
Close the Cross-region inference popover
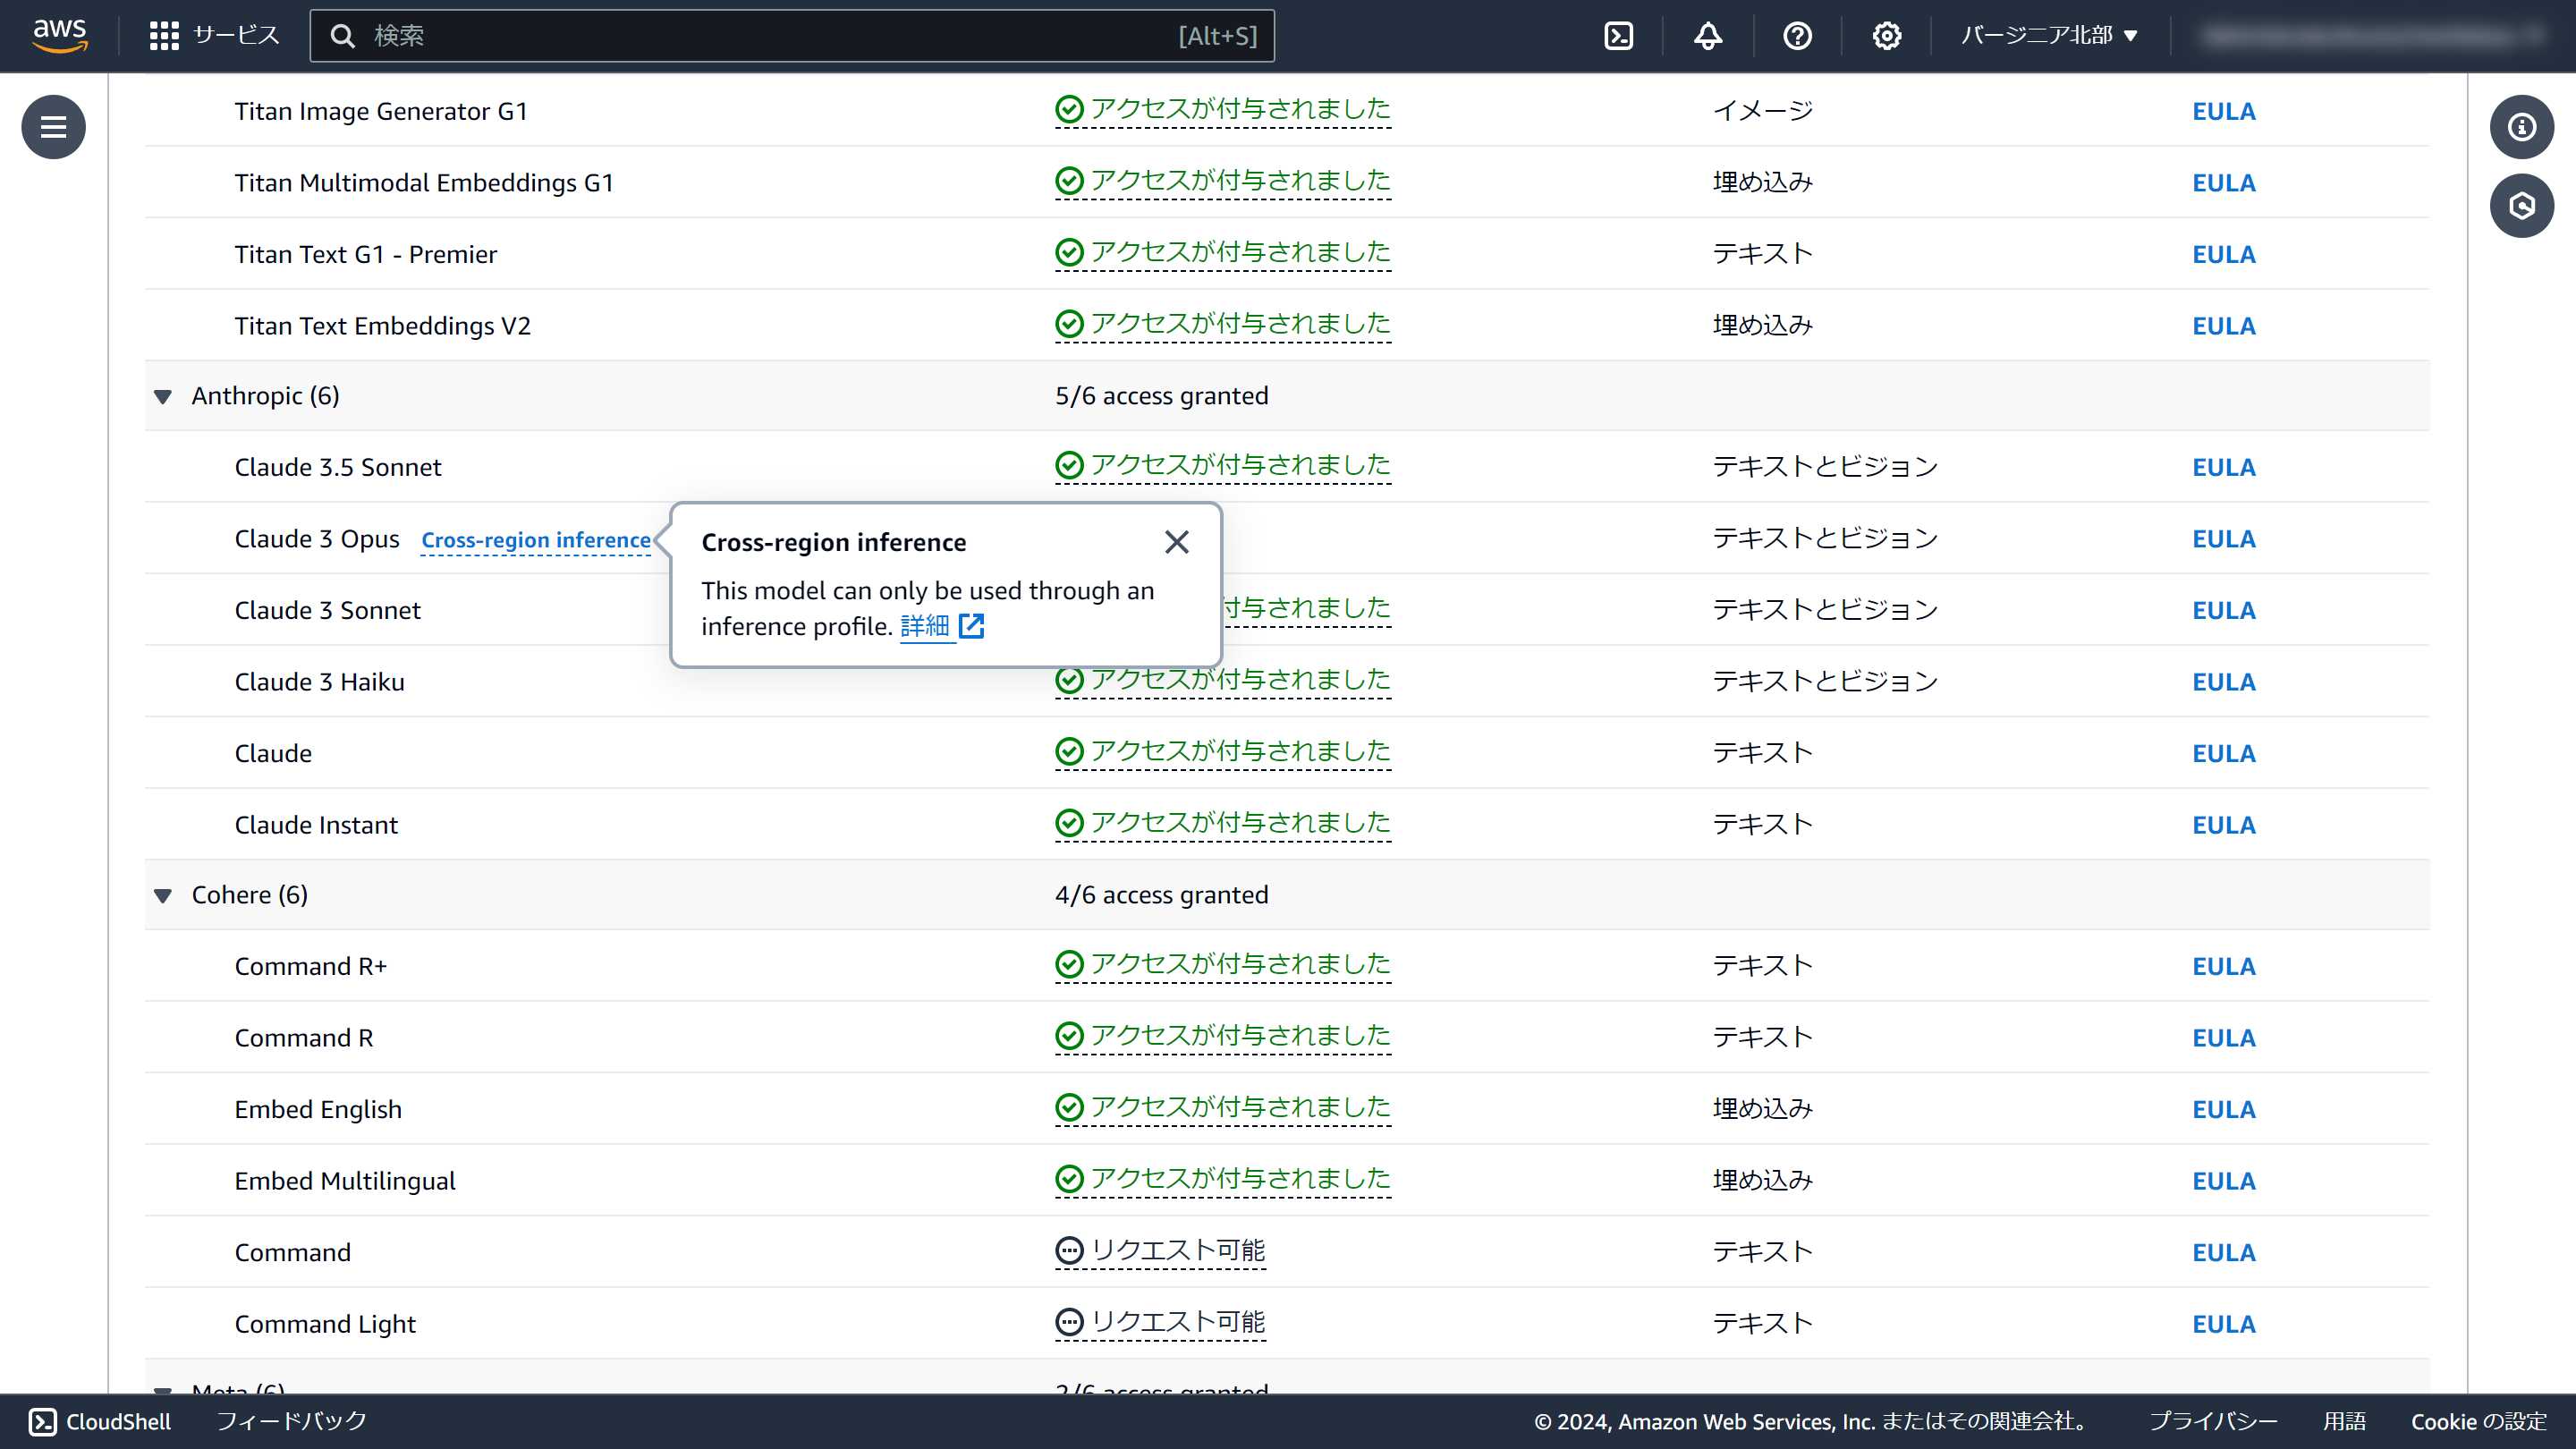click(x=1176, y=542)
